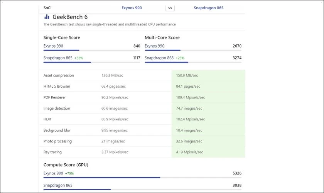Select the Ray tracing row label

click(52, 152)
